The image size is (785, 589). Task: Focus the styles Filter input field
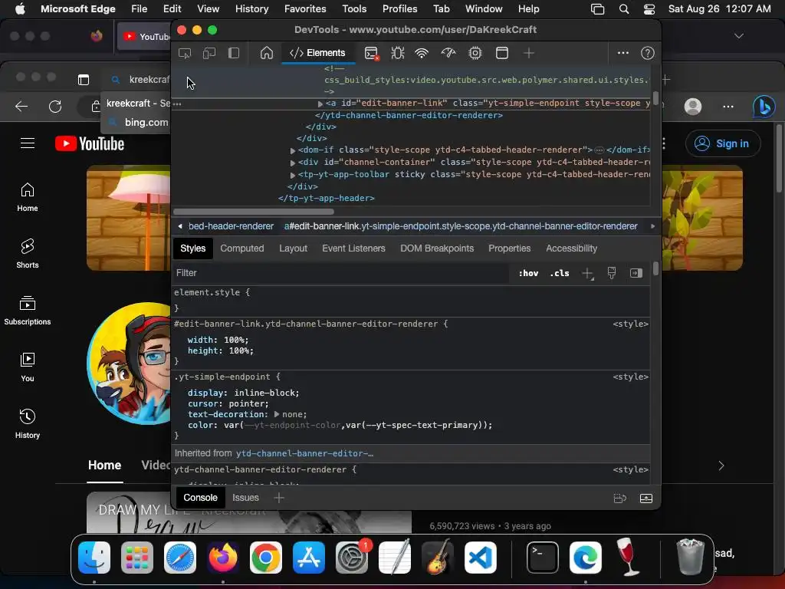click(340, 273)
